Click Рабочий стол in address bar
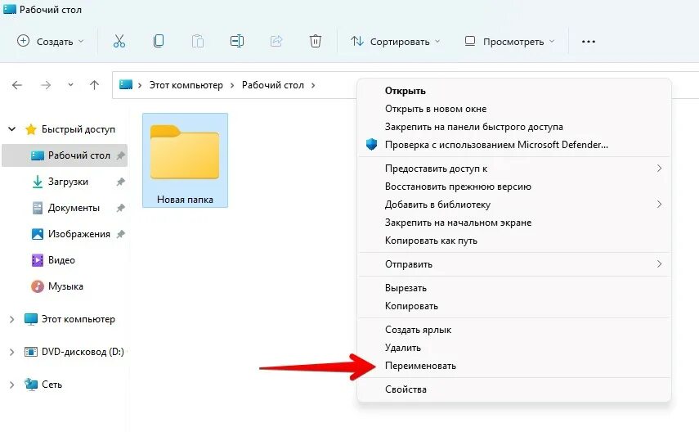The height and width of the screenshot is (432, 699). click(x=273, y=85)
